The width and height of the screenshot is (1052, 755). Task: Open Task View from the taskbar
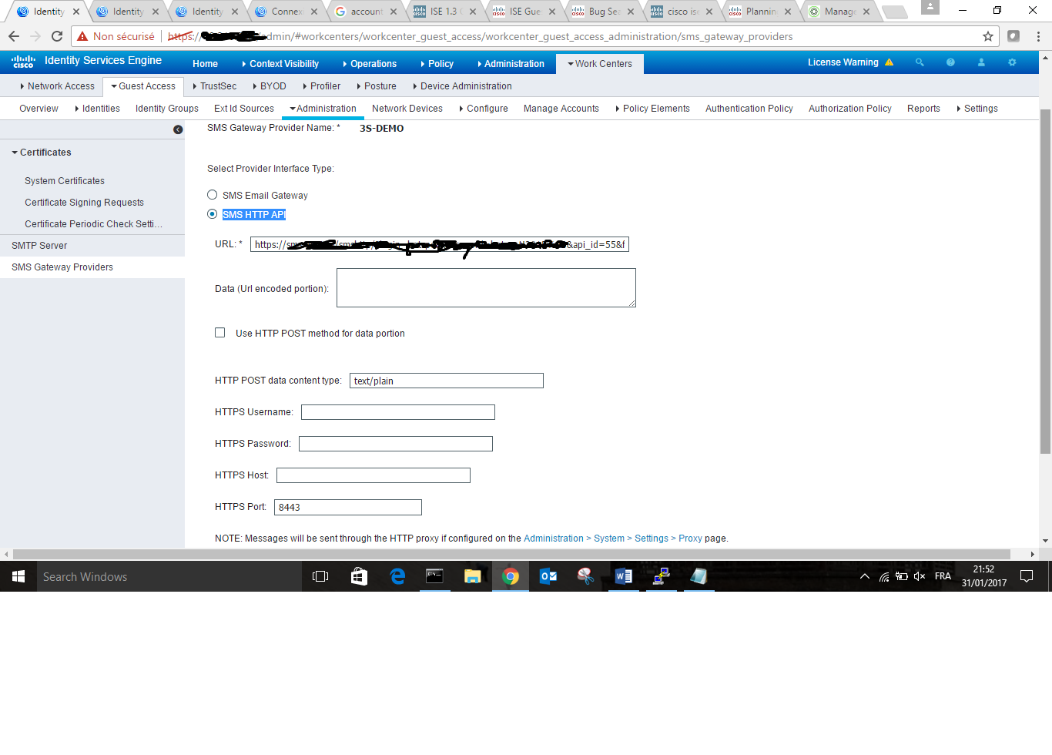320,576
